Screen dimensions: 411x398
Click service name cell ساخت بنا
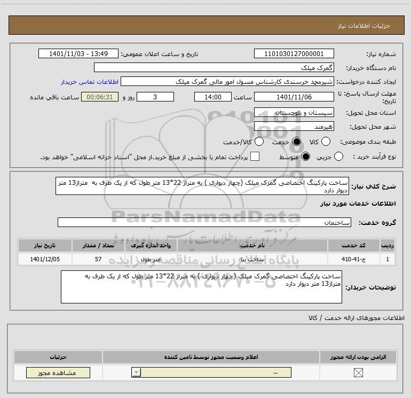pos(252,259)
